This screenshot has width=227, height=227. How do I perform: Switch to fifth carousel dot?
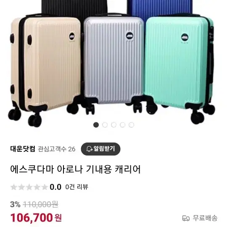(x=131, y=125)
